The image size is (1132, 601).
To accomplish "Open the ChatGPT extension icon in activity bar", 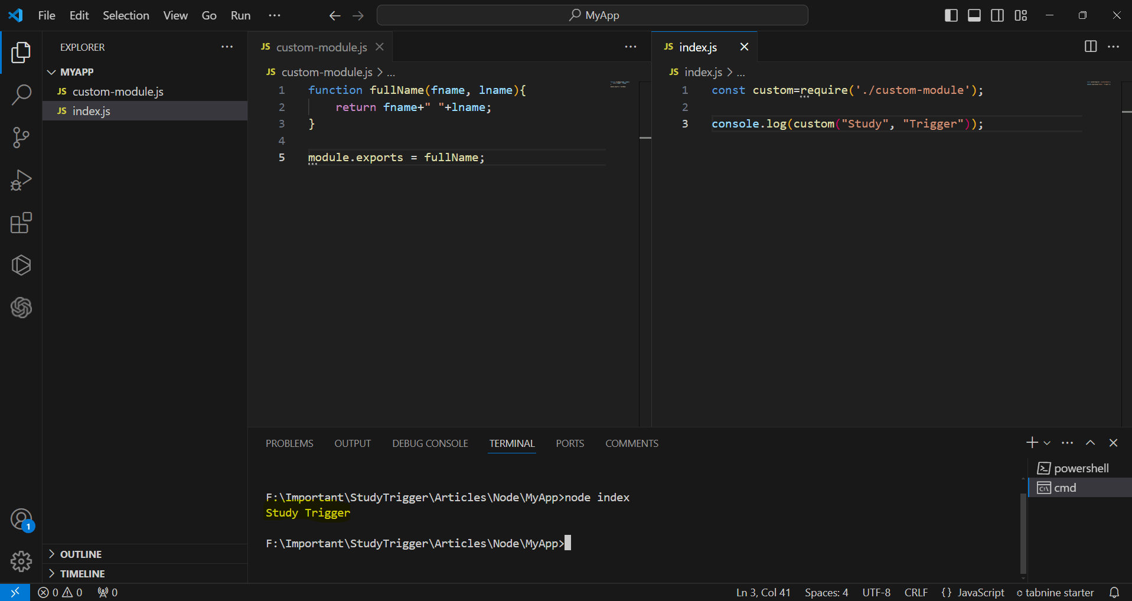I will 21,308.
